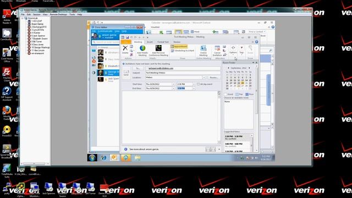The width and height of the screenshot is (352, 198).
Task: Click the Send button envelope
Action: pos(126,73)
